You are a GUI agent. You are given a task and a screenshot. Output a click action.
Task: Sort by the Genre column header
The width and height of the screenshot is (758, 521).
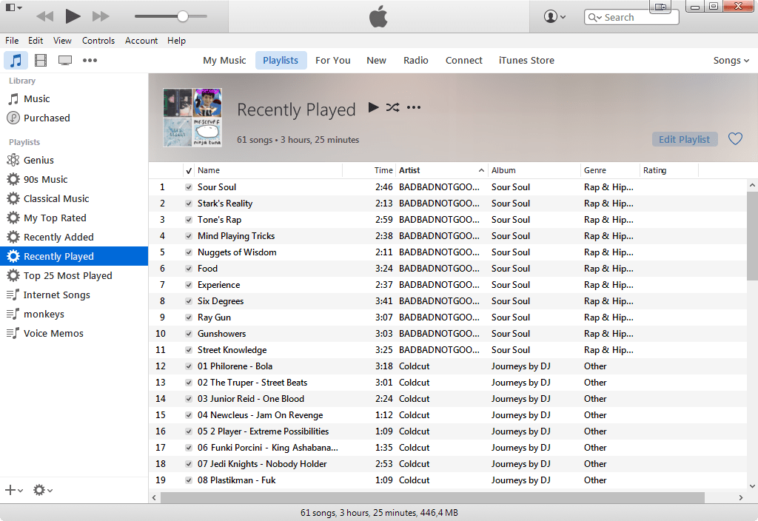pyautogui.click(x=610, y=171)
